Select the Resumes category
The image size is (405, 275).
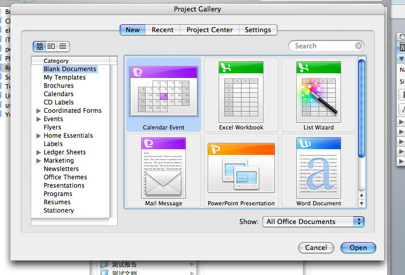pyautogui.click(x=57, y=202)
